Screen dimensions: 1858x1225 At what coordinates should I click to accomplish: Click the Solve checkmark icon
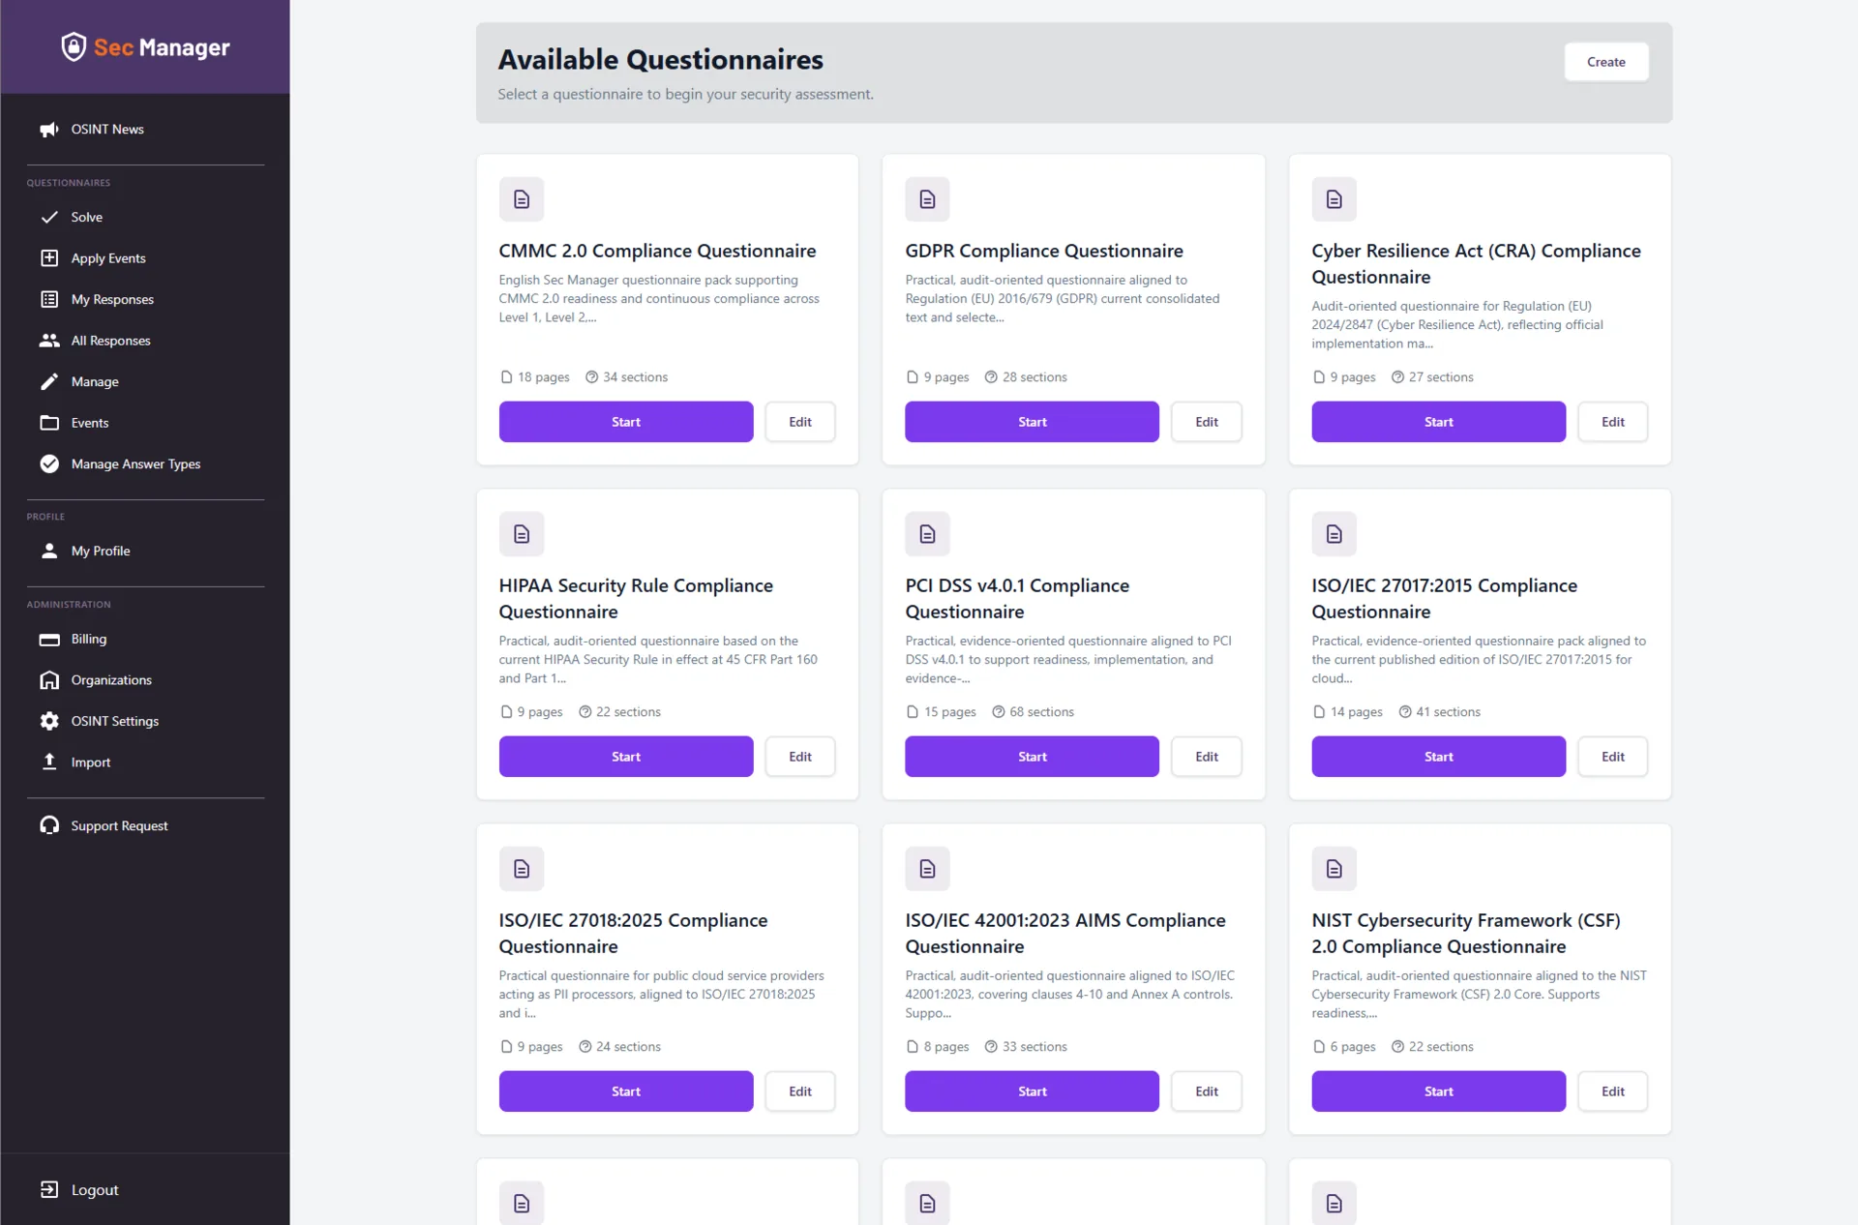click(x=49, y=218)
